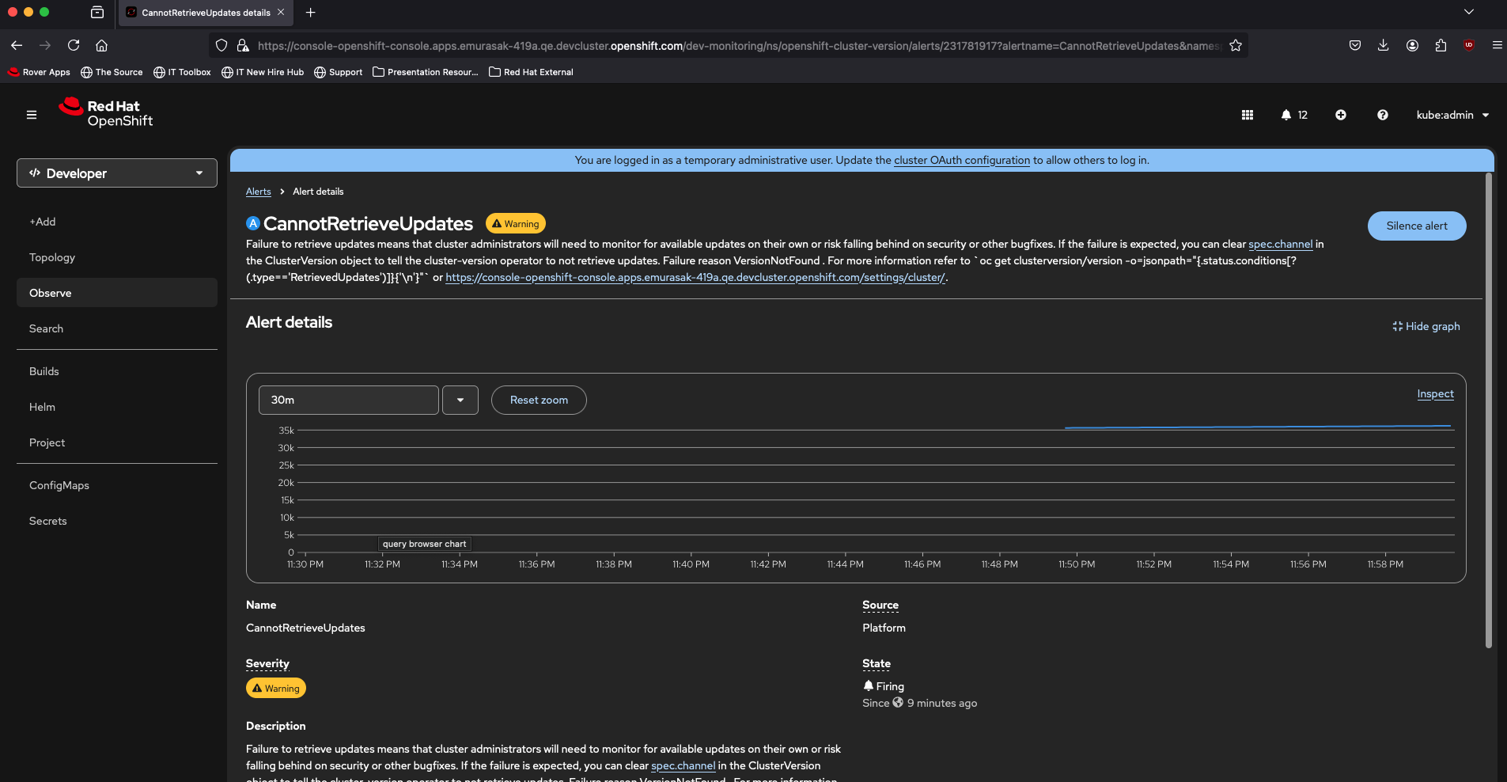1507x782 pixels.
Task: Open a new browser tab
Action: click(x=311, y=12)
